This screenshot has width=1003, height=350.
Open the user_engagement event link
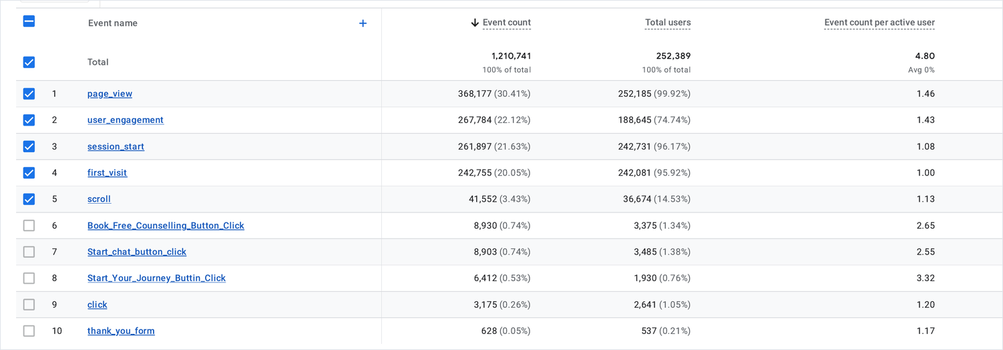pyautogui.click(x=126, y=120)
